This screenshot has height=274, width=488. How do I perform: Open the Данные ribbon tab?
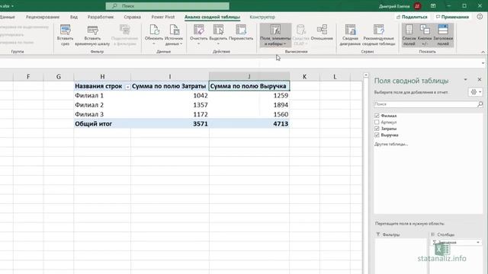7,17
